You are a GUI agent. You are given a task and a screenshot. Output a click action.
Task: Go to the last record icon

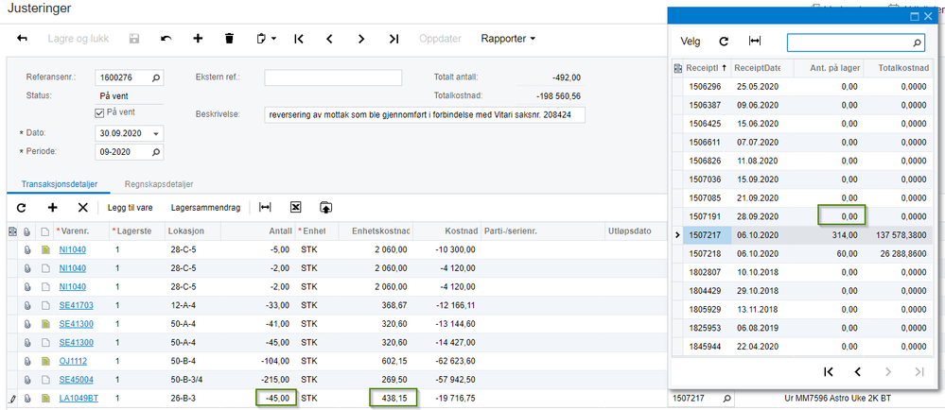[x=394, y=39]
